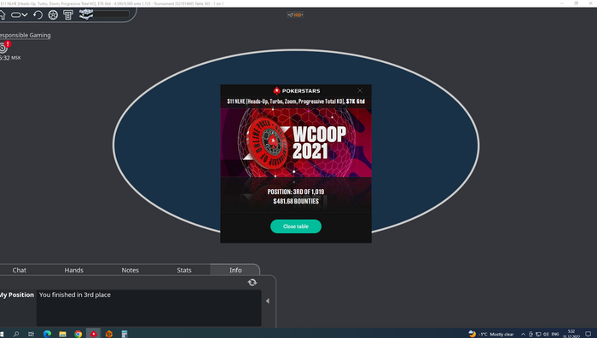Image resolution: width=597 pixels, height=338 pixels.
Task: Open File Explorer from taskbar
Action: click(62, 334)
